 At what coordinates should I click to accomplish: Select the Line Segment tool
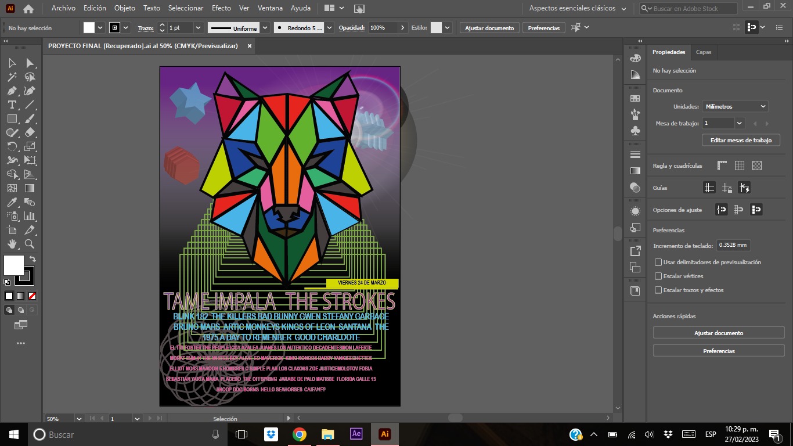[30, 105]
